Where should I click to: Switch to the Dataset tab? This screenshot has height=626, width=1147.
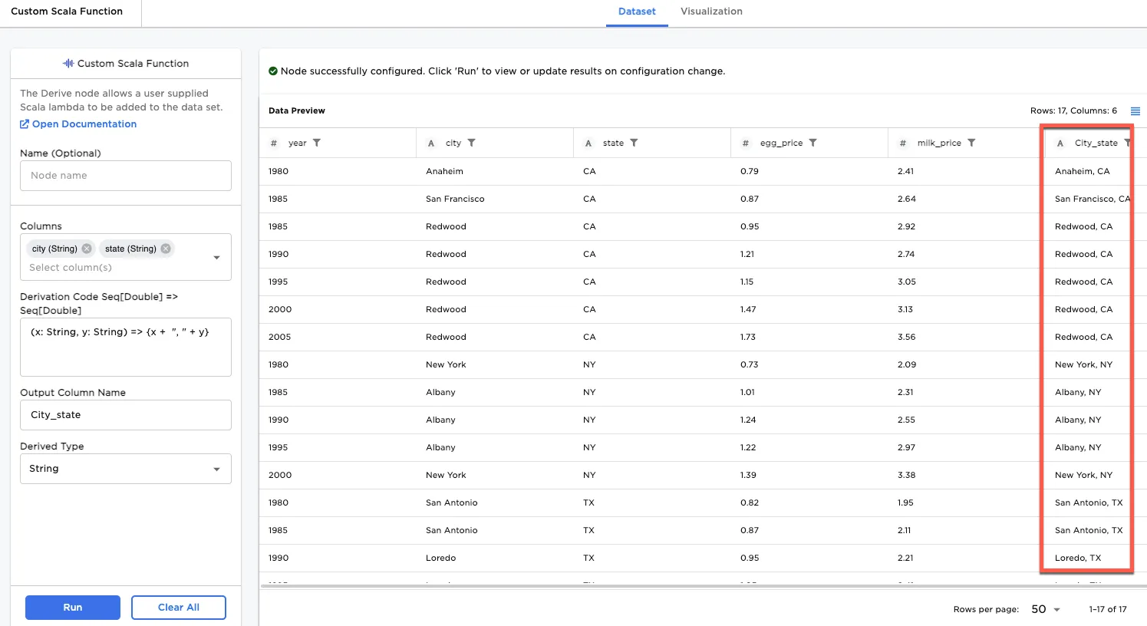tap(637, 12)
